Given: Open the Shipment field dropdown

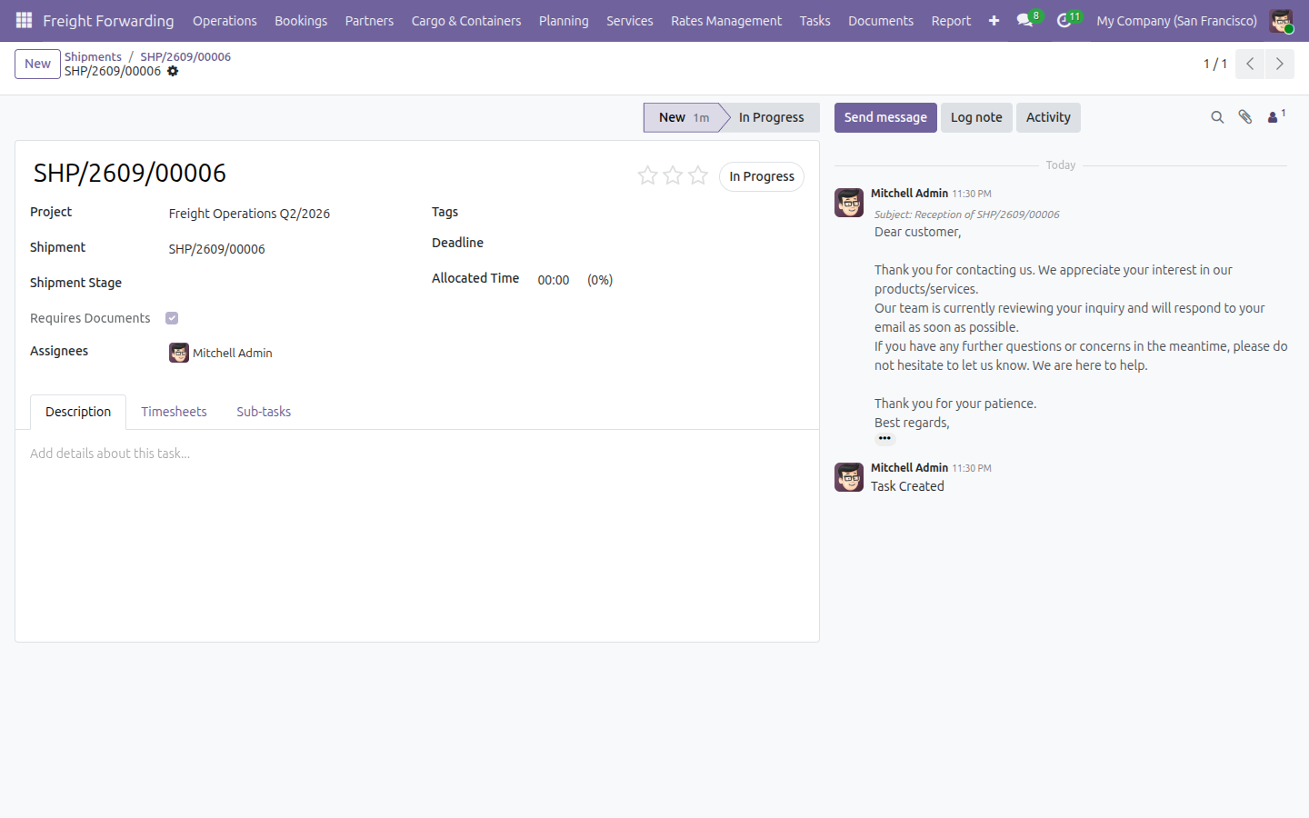Looking at the screenshot, I should 286,249.
